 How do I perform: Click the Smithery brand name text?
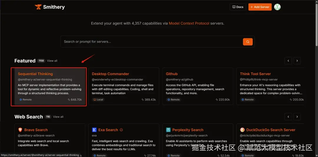point(54,7)
